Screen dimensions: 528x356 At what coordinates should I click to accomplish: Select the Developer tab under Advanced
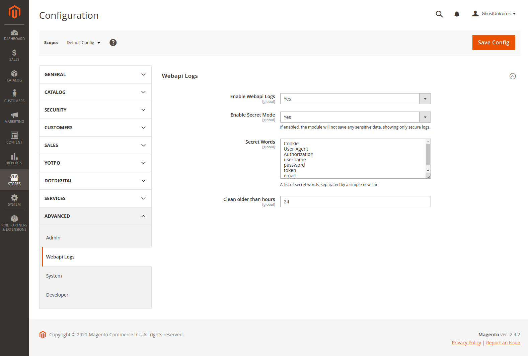(57, 295)
